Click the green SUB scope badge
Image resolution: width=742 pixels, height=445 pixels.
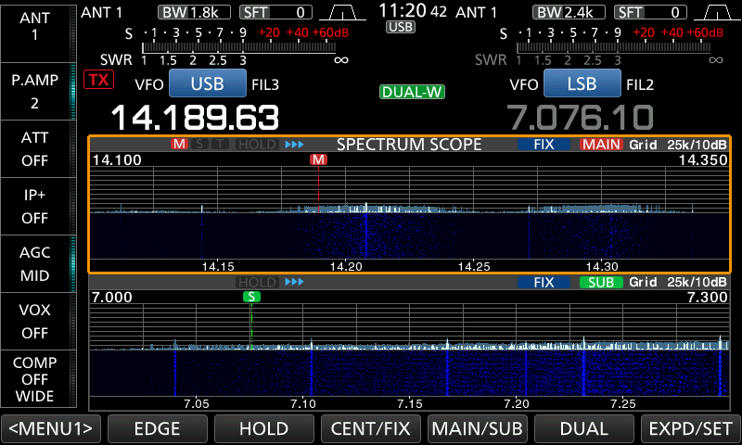pyautogui.click(x=601, y=282)
